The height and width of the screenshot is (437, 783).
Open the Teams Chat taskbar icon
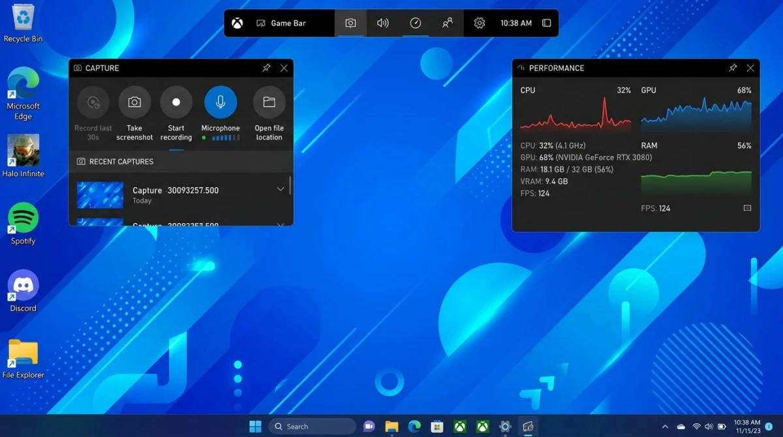click(369, 427)
